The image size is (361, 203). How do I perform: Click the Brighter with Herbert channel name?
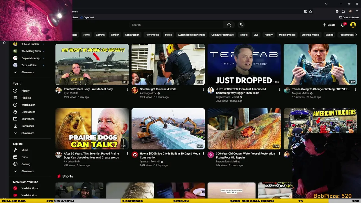click(x=227, y=97)
